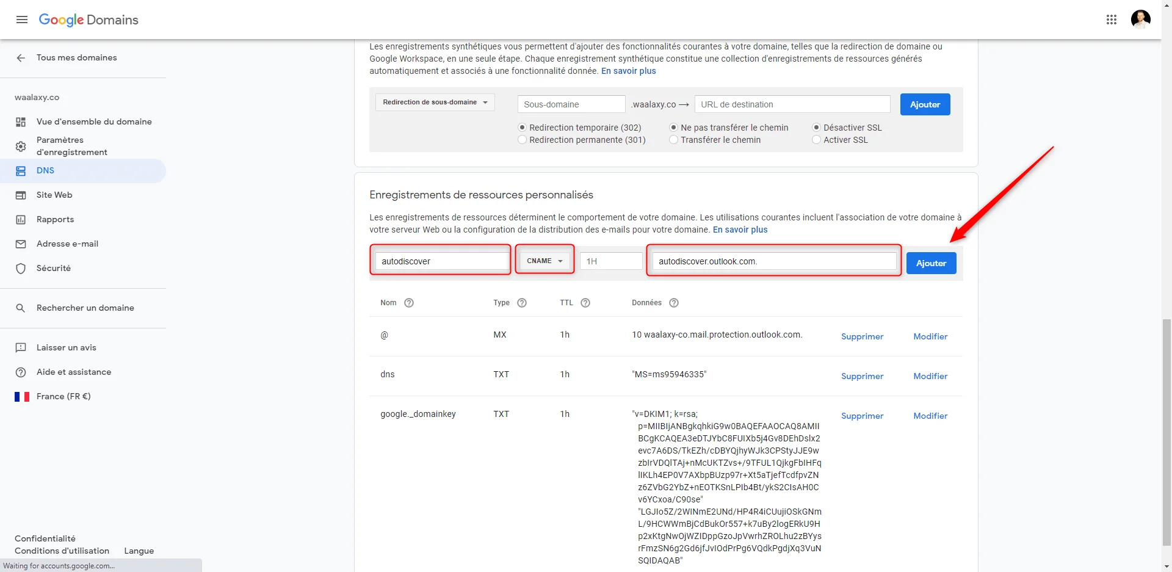1172x572 pixels.
Task: Open the hamburger main menu
Action: pos(22,20)
